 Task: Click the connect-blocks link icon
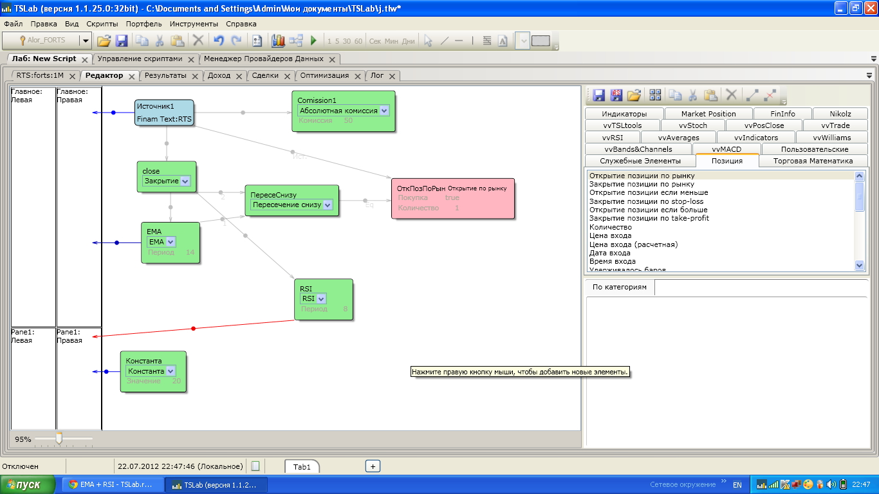[752, 95]
